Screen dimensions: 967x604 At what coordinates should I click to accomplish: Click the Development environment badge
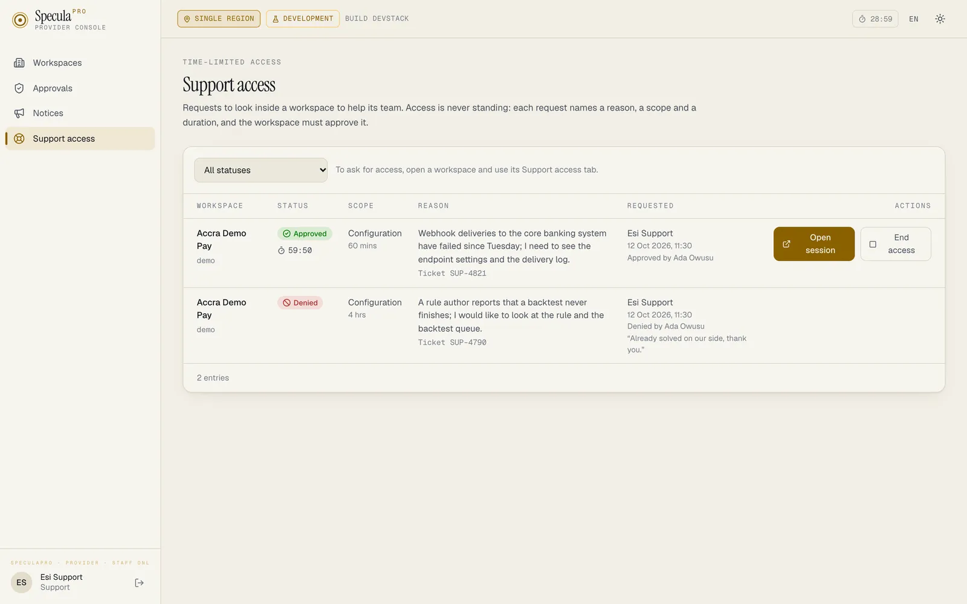click(x=303, y=19)
